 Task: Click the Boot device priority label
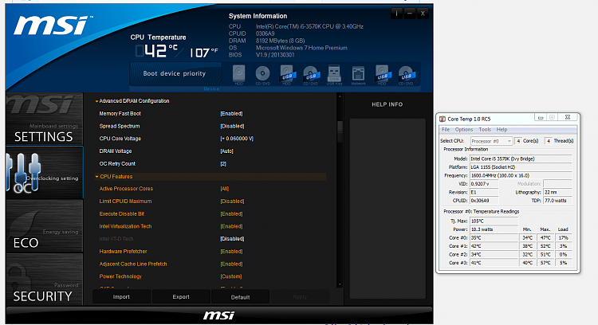pos(175,73)
